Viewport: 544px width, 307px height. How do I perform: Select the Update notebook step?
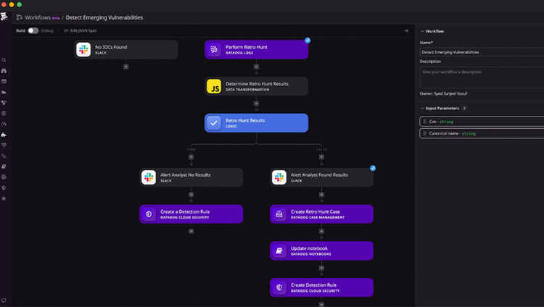[x=321, y=251]
